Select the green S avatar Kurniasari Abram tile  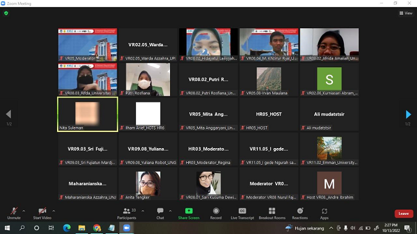coord(329,79)
